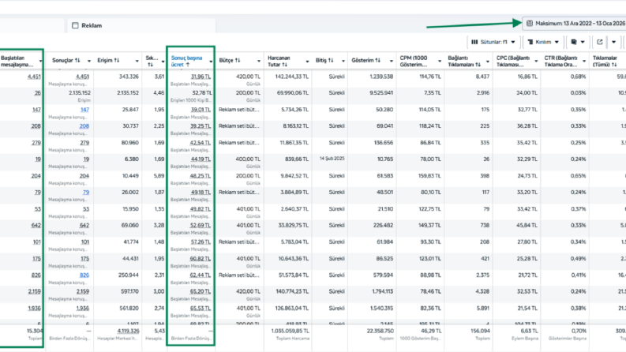Open Bütçe column menu caret

click(259, 61)
